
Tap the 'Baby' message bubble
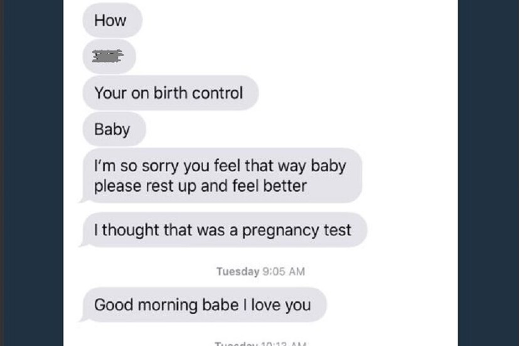[114, 129]
